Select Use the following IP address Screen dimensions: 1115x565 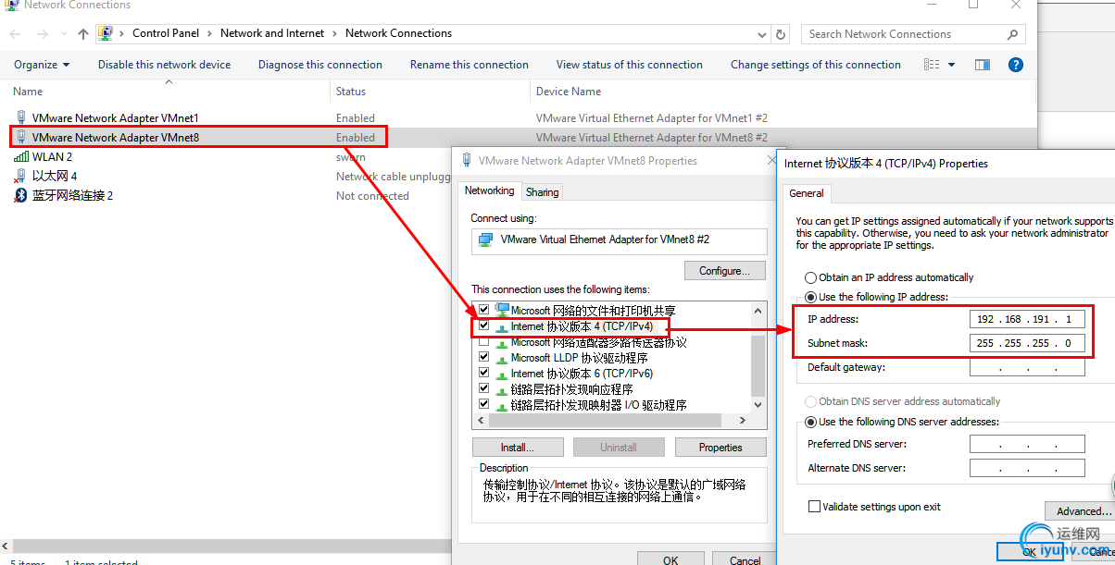coord(811,297)
